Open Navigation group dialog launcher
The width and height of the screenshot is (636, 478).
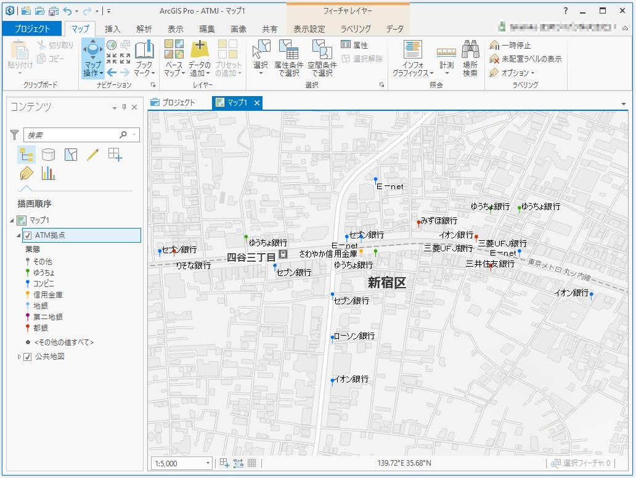(x=153, y=85)
